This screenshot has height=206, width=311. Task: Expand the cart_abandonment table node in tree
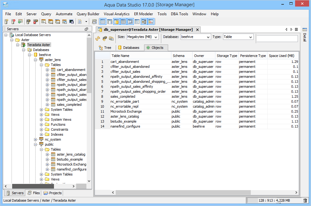47,70
